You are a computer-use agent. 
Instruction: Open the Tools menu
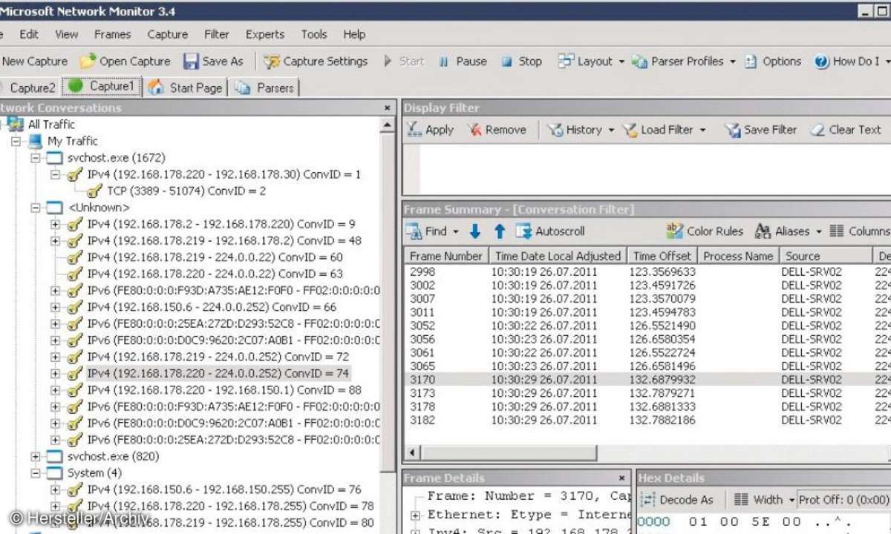tap(314, 34)
